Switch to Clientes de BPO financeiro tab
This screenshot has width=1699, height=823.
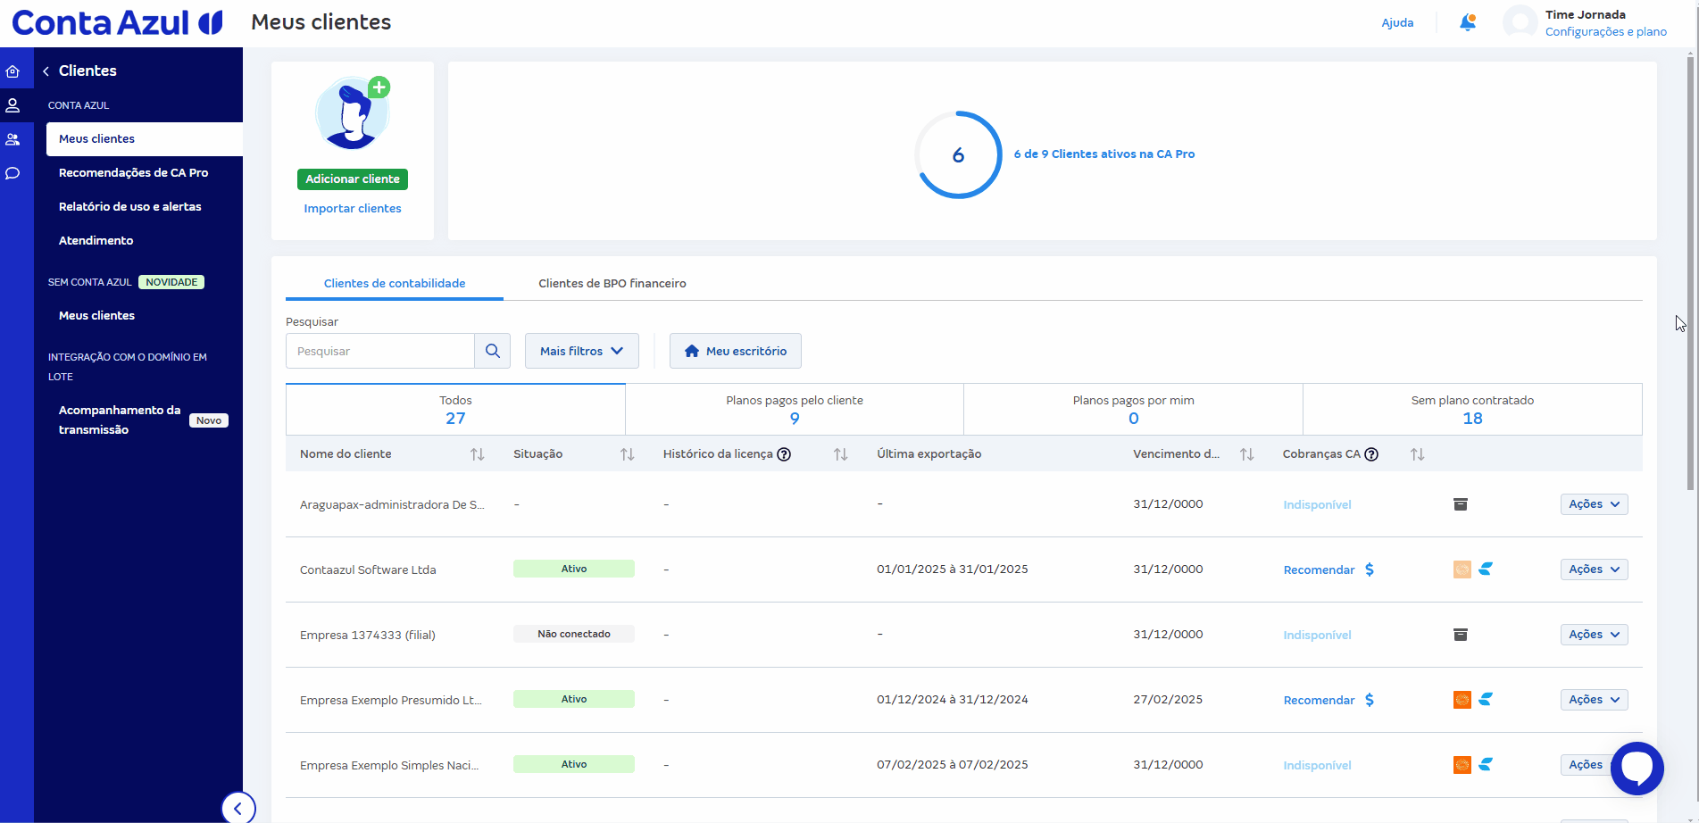tap(612, 283)
